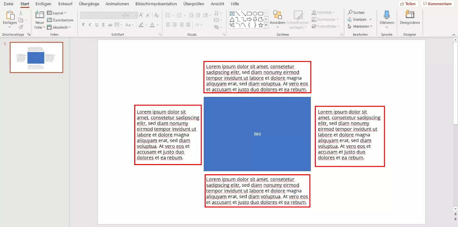Open the Datei menu
Screen dimensions: 458x227
tap(9, 4)
